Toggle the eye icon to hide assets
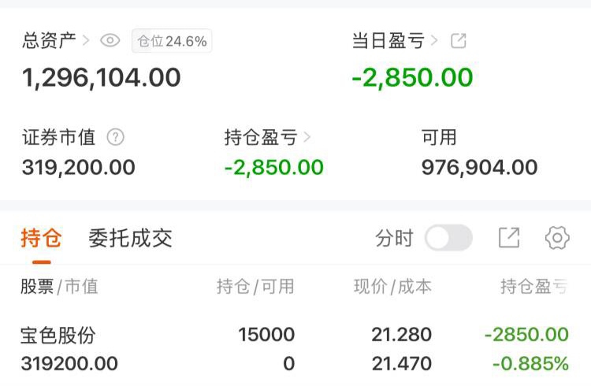The height and width of the screenshot is (386, 591). tap(110, 41)
